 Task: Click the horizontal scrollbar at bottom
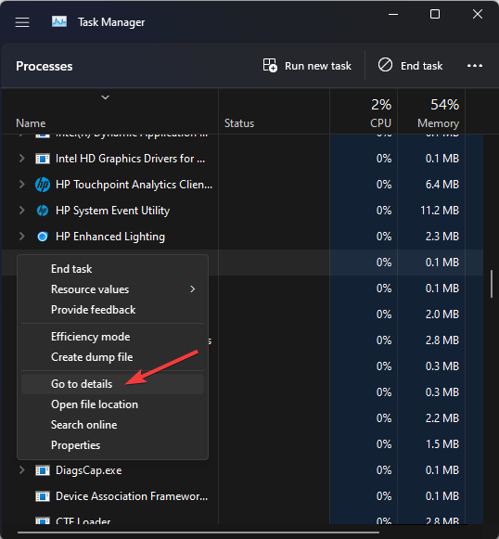(x=198, y=533)
